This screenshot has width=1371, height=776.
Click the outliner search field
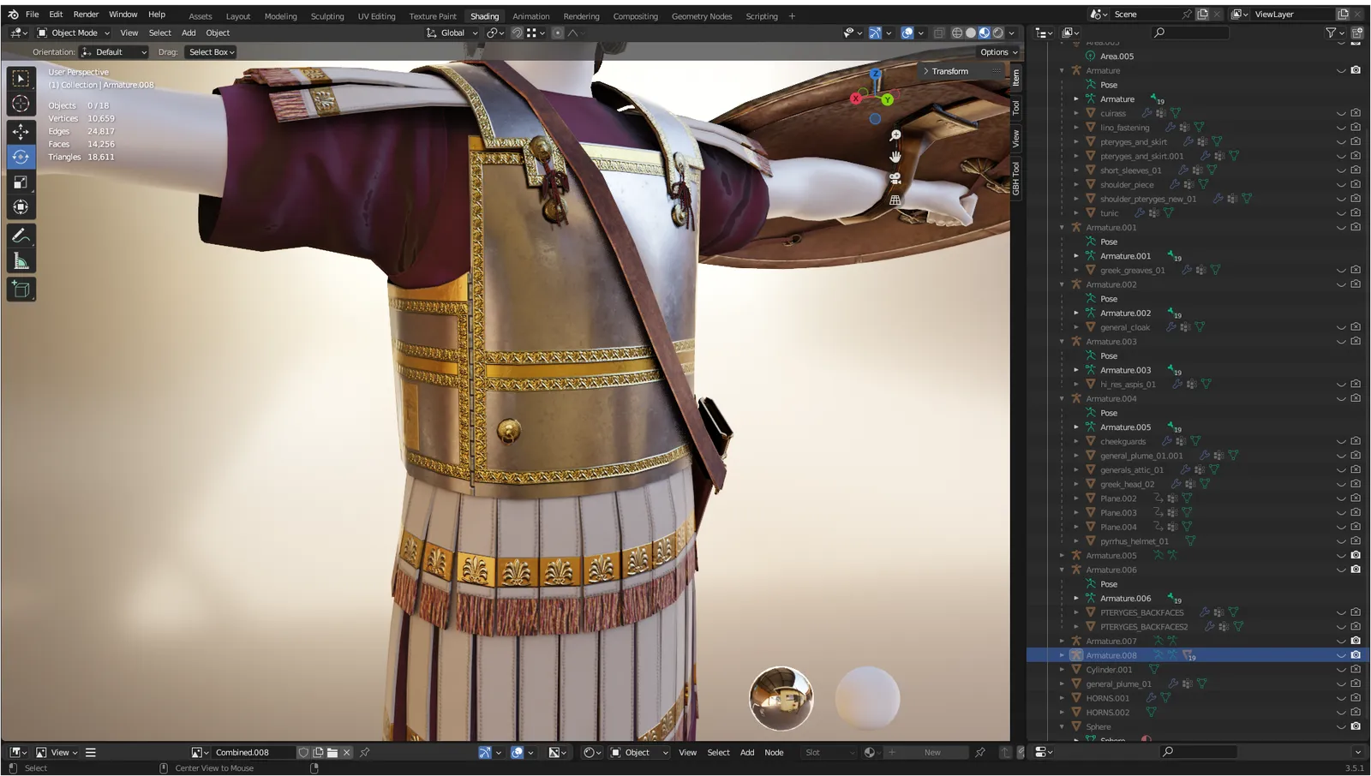[x=1191, y=33]
